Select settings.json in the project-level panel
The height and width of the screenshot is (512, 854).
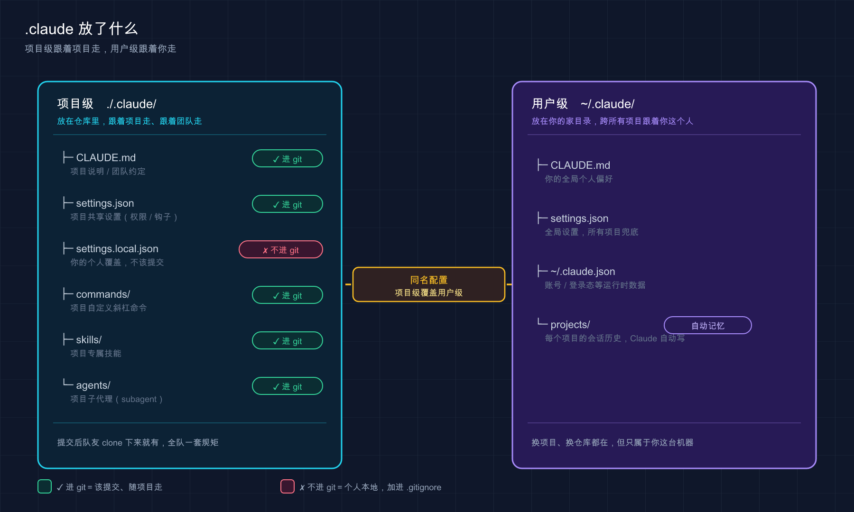point(105,203)
